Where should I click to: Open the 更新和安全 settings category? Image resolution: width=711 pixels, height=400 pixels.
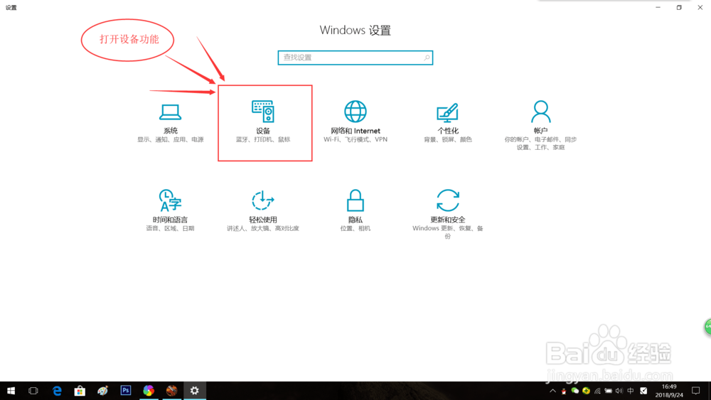tap(448, 213)
